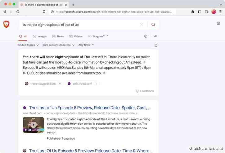
Task: Click the amazfeed.com breadcrumb under first result
Action: click(33, 113)
